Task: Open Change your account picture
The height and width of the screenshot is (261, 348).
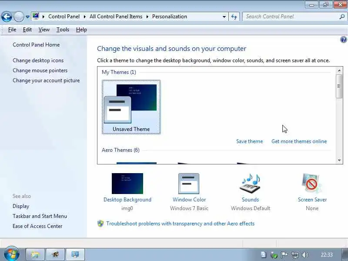Action: 46,80
